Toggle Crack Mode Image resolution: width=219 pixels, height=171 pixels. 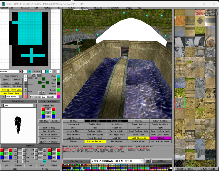coord(139,135)
